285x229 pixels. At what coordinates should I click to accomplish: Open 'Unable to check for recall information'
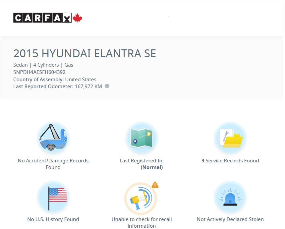coord(142,222)
